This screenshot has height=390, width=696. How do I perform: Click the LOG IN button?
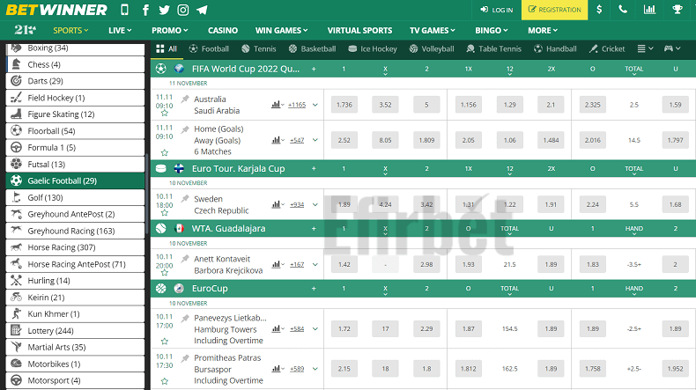pos(496,10)
